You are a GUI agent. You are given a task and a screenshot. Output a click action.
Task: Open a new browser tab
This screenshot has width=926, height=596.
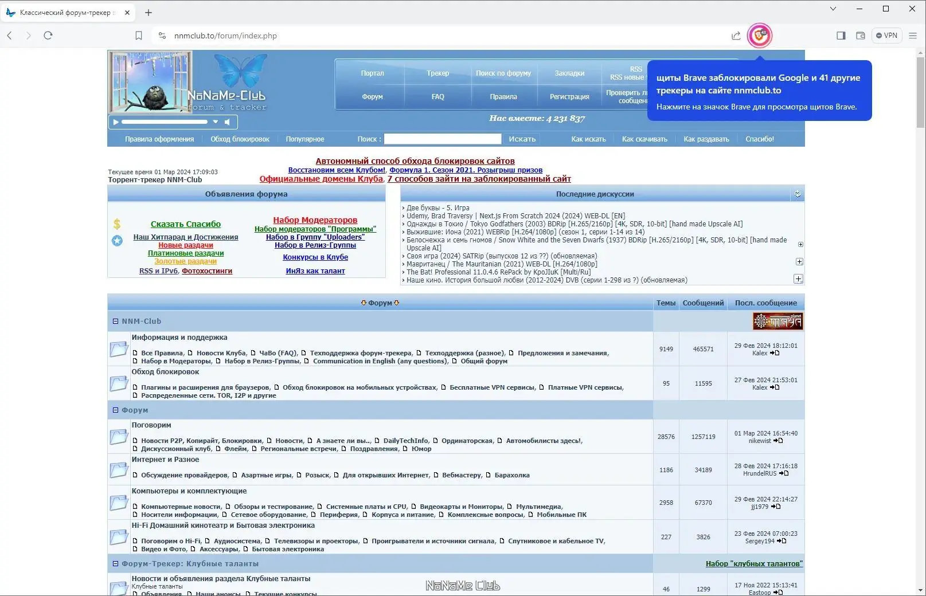coord(149,13)
